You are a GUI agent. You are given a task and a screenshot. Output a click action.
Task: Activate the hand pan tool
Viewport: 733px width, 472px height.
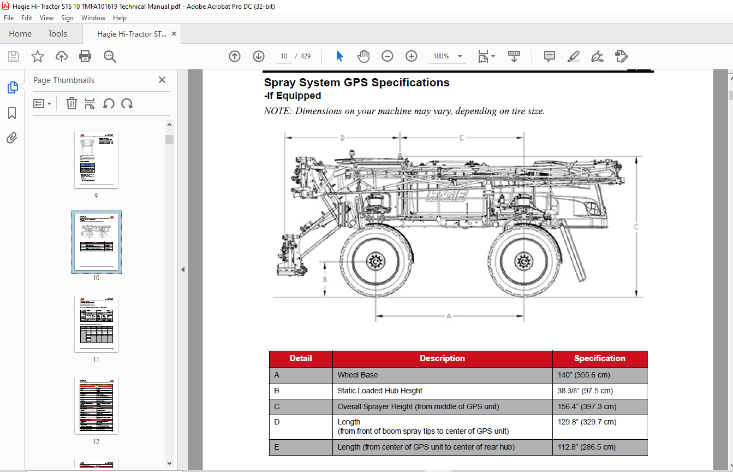[363, 56]
